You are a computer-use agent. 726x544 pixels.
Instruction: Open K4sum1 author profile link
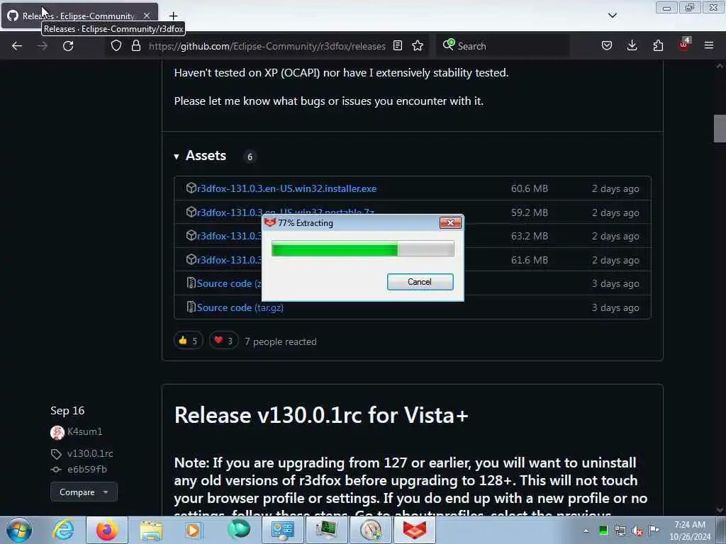(x=85, y=431)
